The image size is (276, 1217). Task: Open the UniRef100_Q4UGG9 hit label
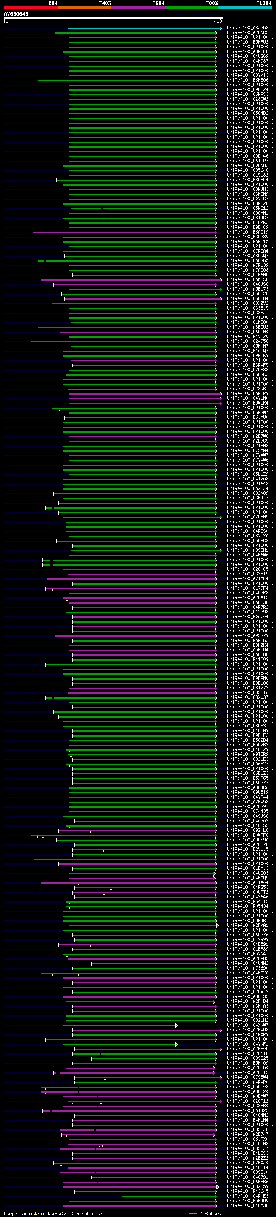click(x=248, y=57)
